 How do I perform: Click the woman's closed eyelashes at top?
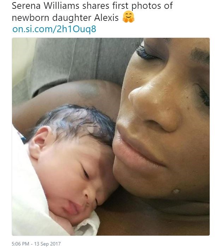pyautogui.click(x=145, y=52)
